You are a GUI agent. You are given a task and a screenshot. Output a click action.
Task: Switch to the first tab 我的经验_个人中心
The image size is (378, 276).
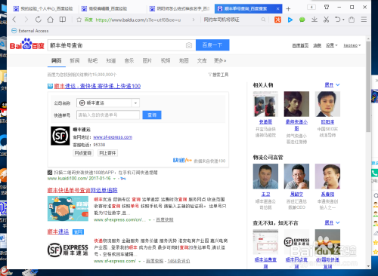point(43,9)
